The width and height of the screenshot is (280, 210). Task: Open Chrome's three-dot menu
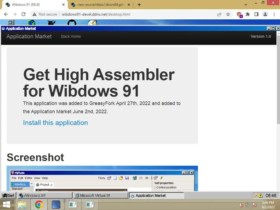(x=274, y=14)
